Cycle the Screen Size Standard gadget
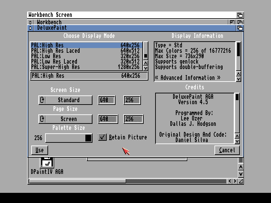This screenshot has width=271, height=203. click(x=65, y=100)
